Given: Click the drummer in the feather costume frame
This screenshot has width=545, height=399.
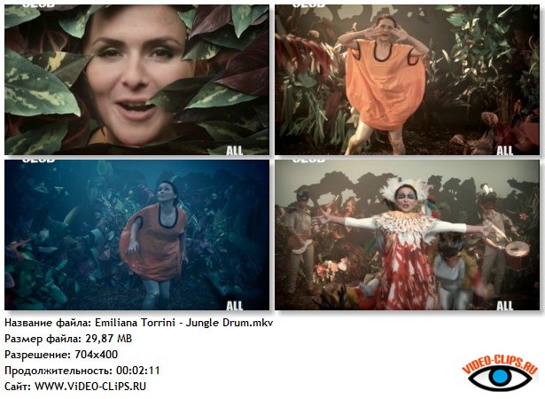Looking at the screenshot, I should [x=495, y=240].
